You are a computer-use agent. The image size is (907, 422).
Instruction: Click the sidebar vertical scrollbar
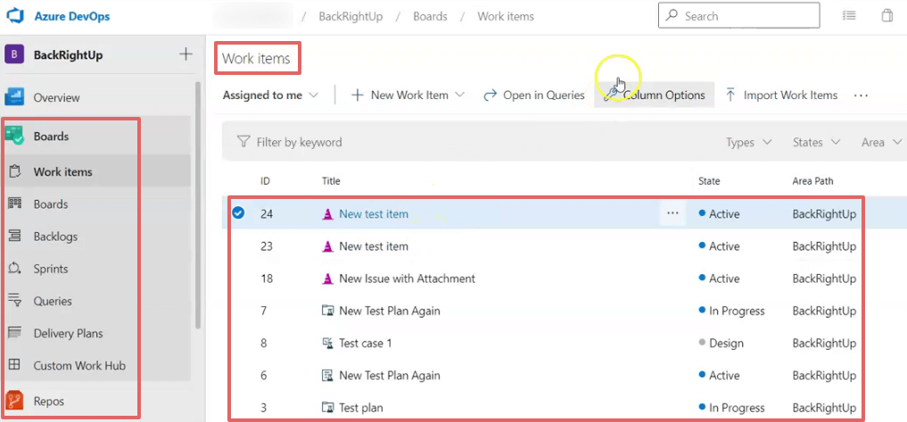pyautogui.click(x=198, y=205)
